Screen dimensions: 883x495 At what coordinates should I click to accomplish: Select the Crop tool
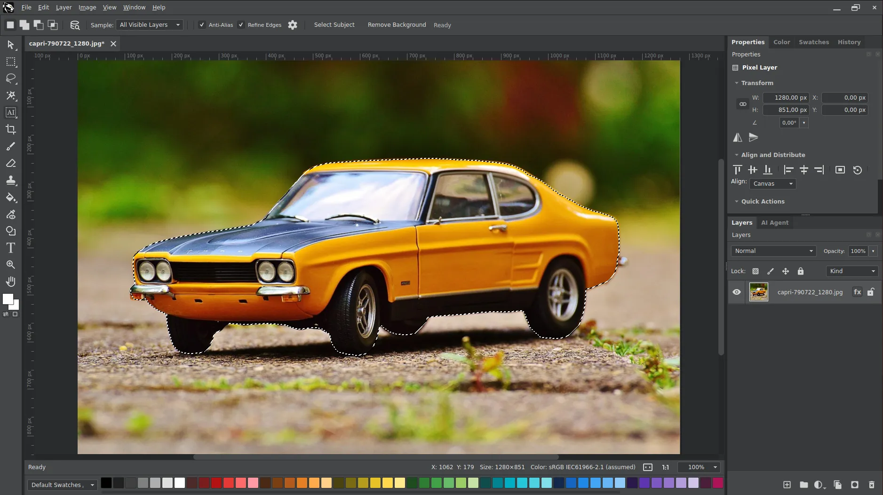(x=11, y=129)
